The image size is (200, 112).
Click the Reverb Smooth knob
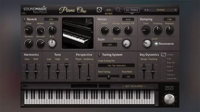[x=40, y=43]
